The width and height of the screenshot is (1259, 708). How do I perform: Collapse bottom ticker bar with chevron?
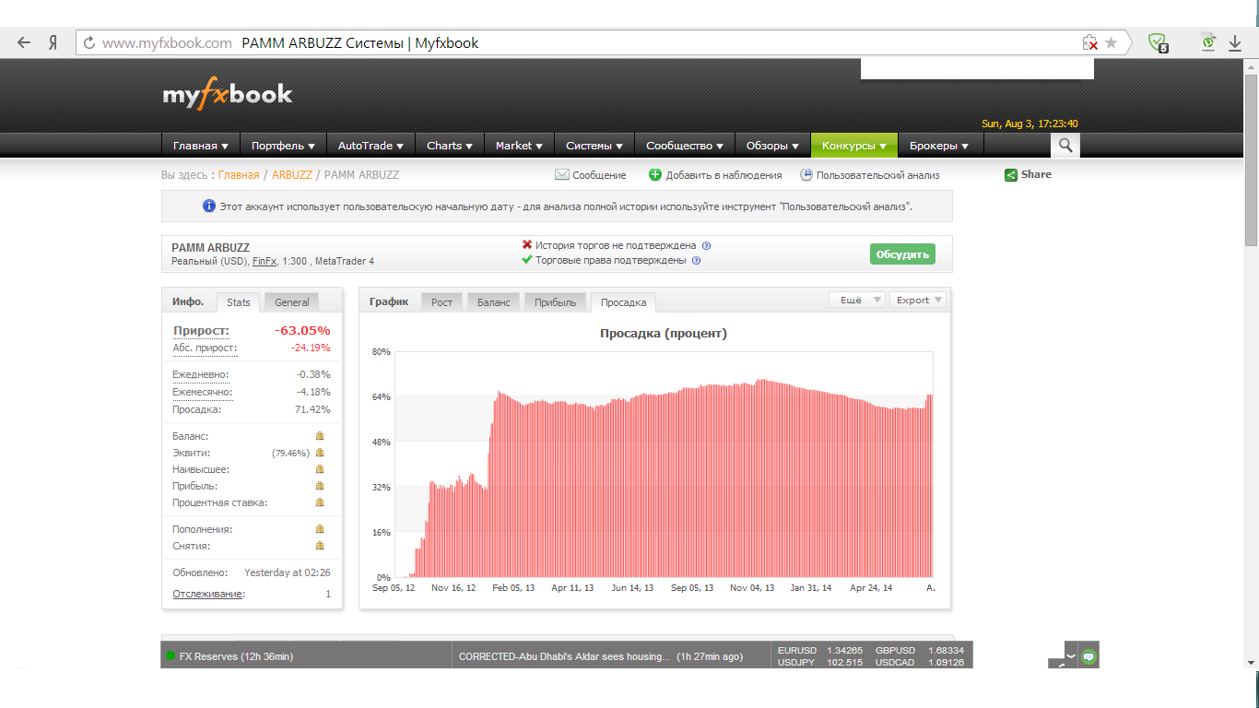(1071, 655)
